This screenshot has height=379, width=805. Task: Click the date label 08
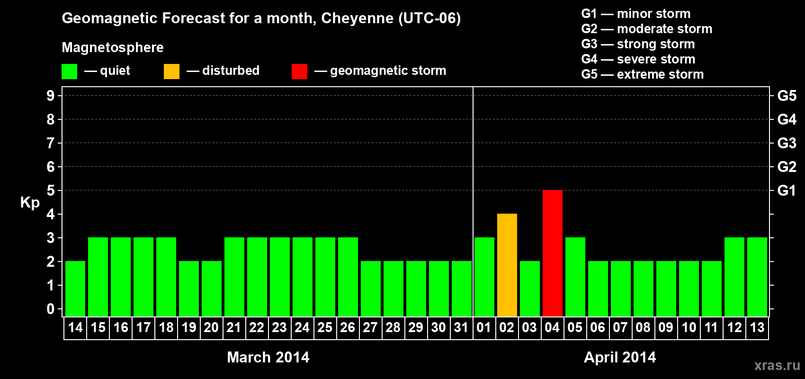(x=643, y=327)
